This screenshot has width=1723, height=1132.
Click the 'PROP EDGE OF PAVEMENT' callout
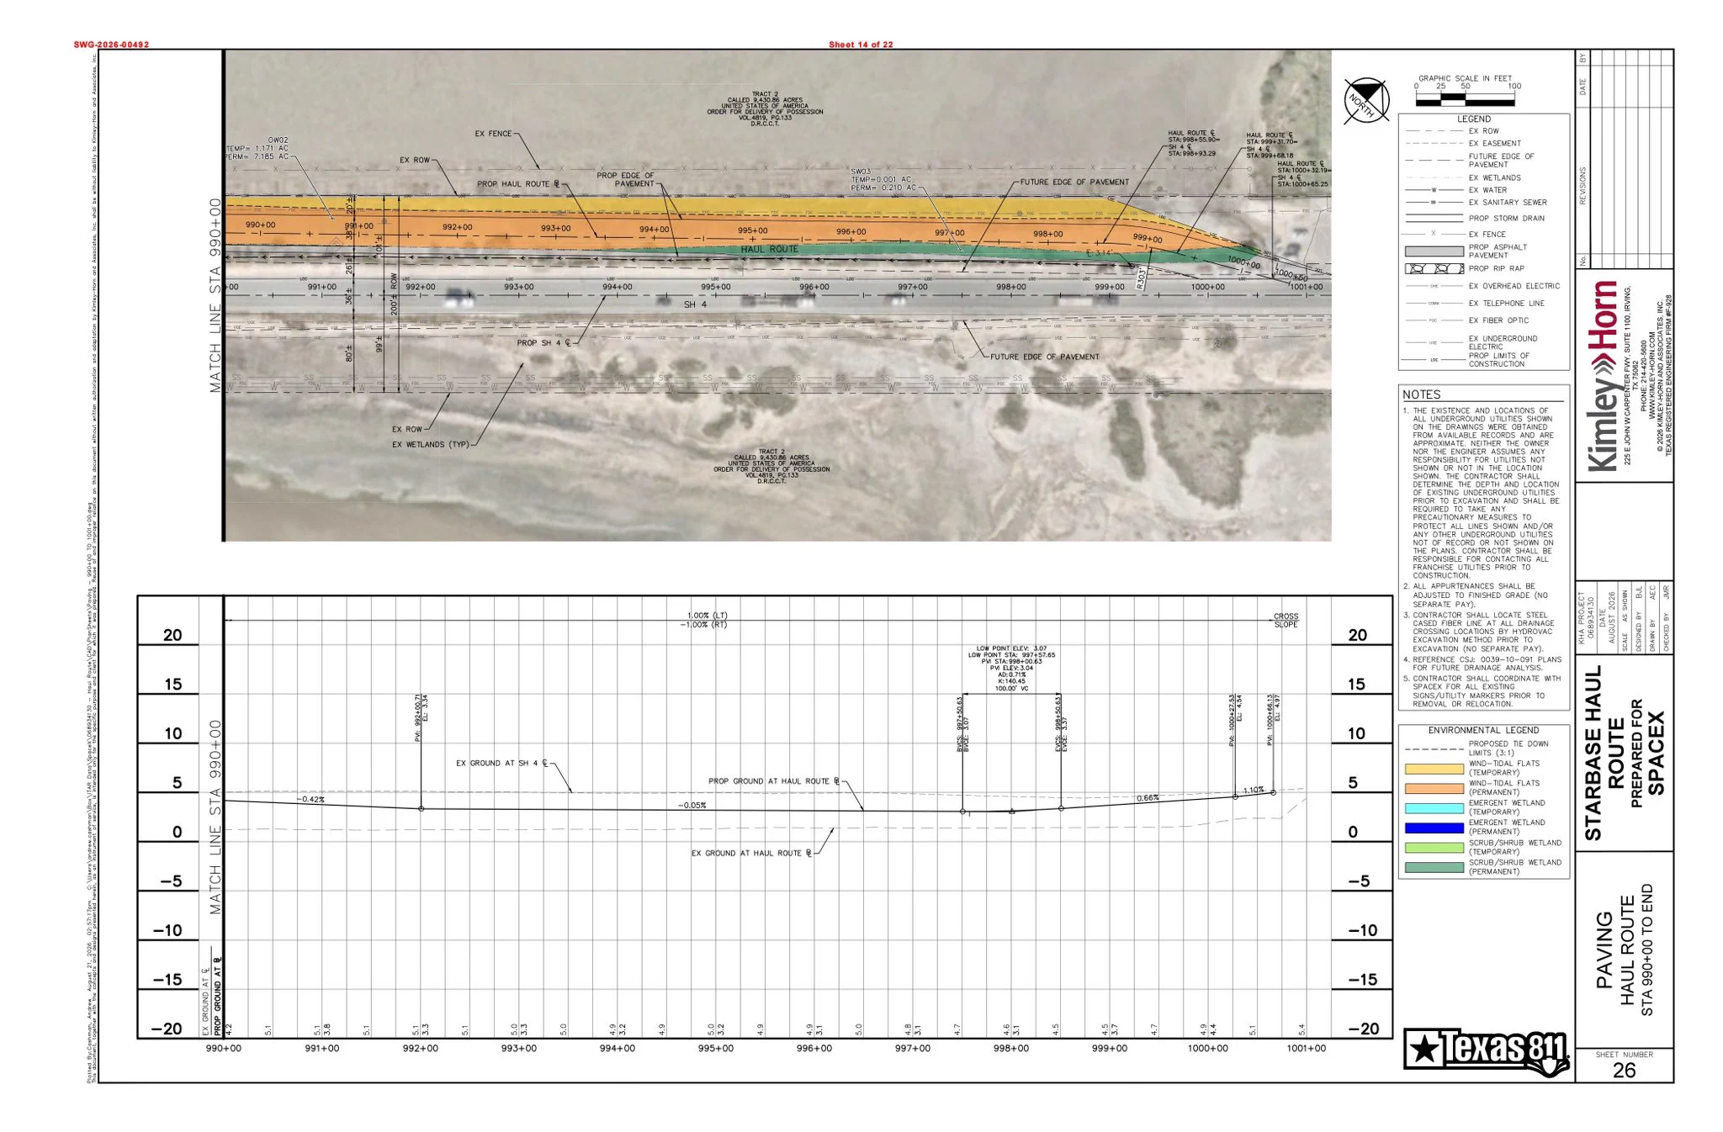[625, 179]
